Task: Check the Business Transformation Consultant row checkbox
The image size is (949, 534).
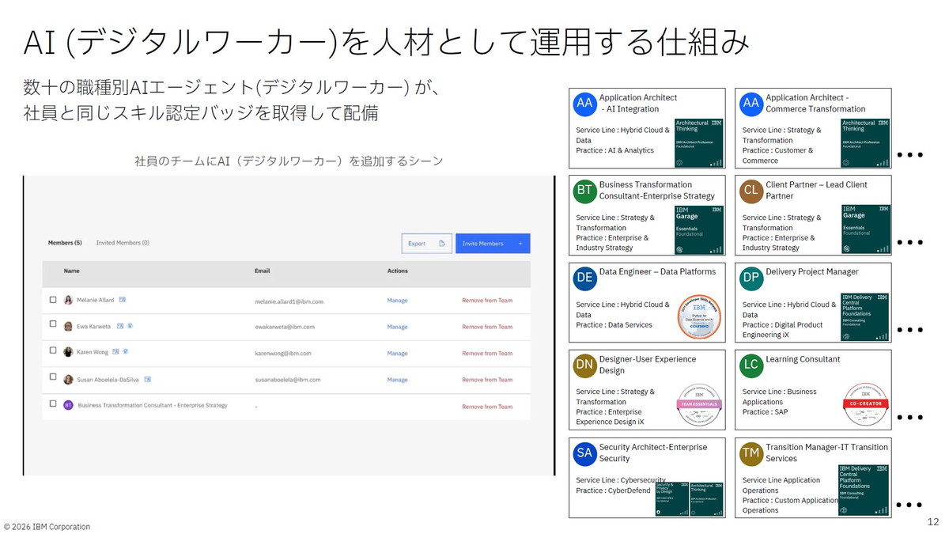Action: pos(53,403)
